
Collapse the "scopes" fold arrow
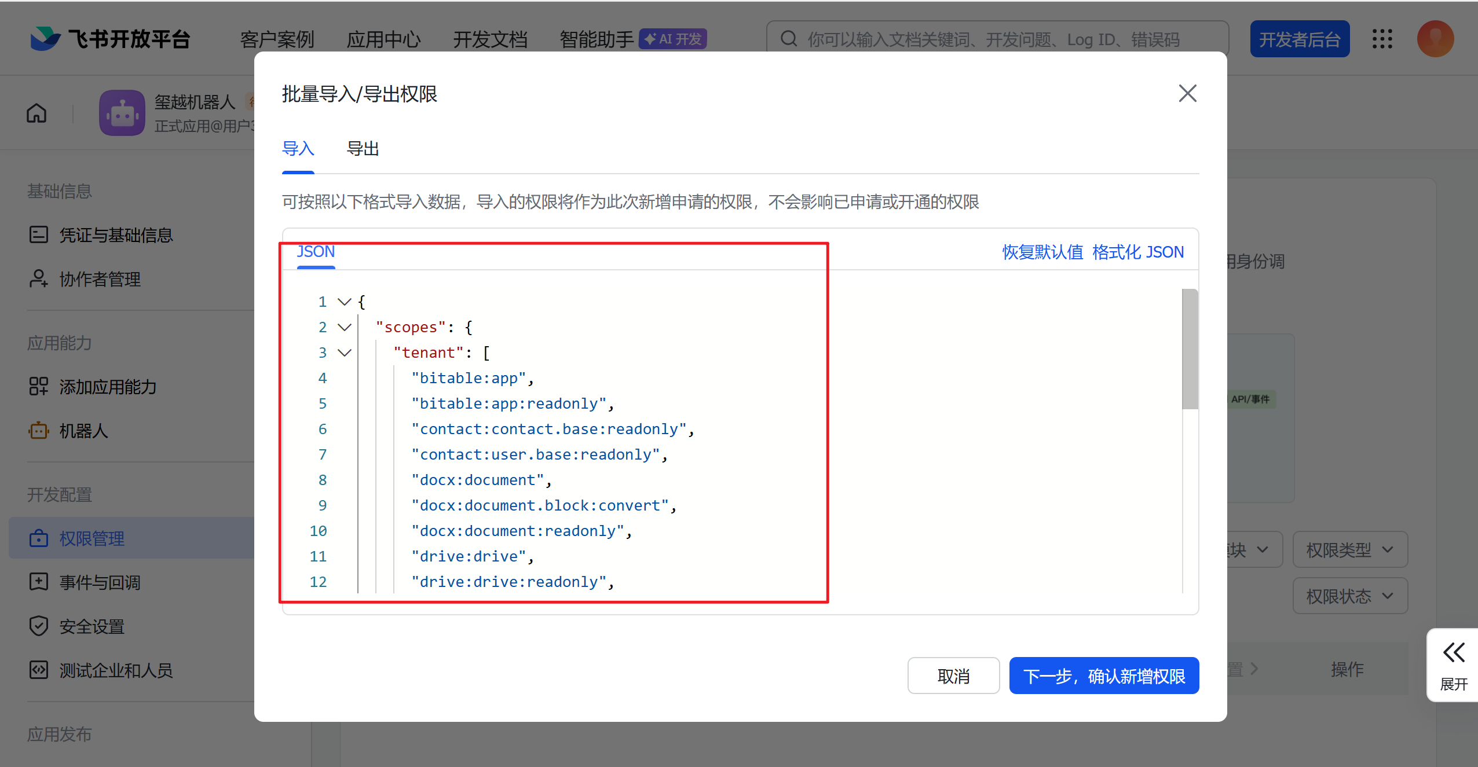pos(345,327)
